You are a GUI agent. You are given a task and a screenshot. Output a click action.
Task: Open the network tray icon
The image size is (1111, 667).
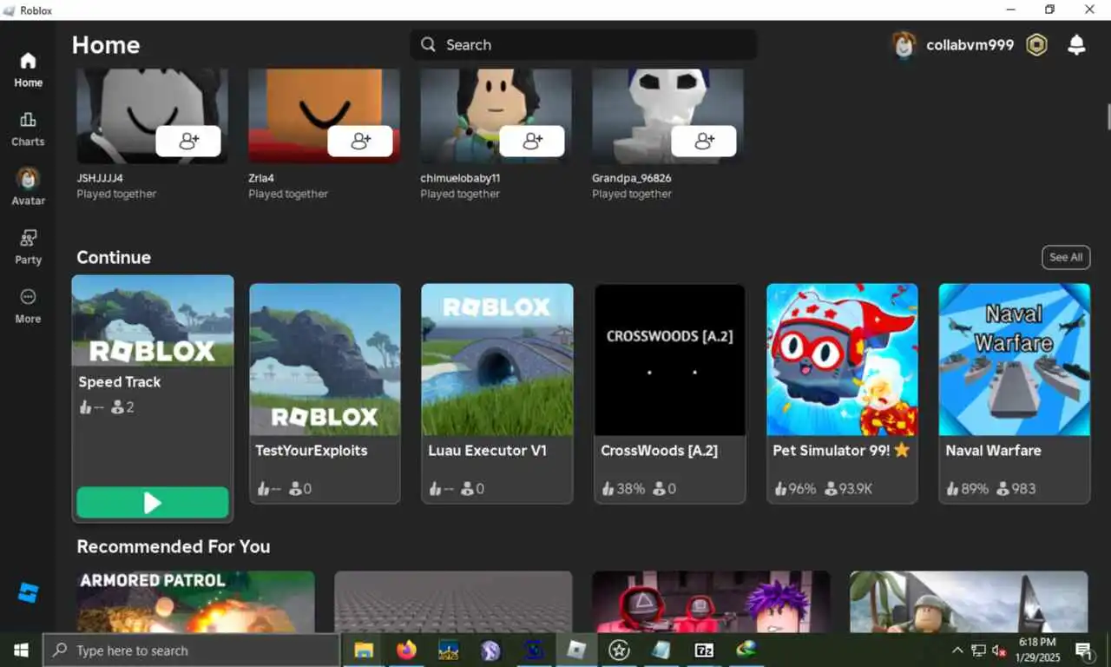pos(978,650)
